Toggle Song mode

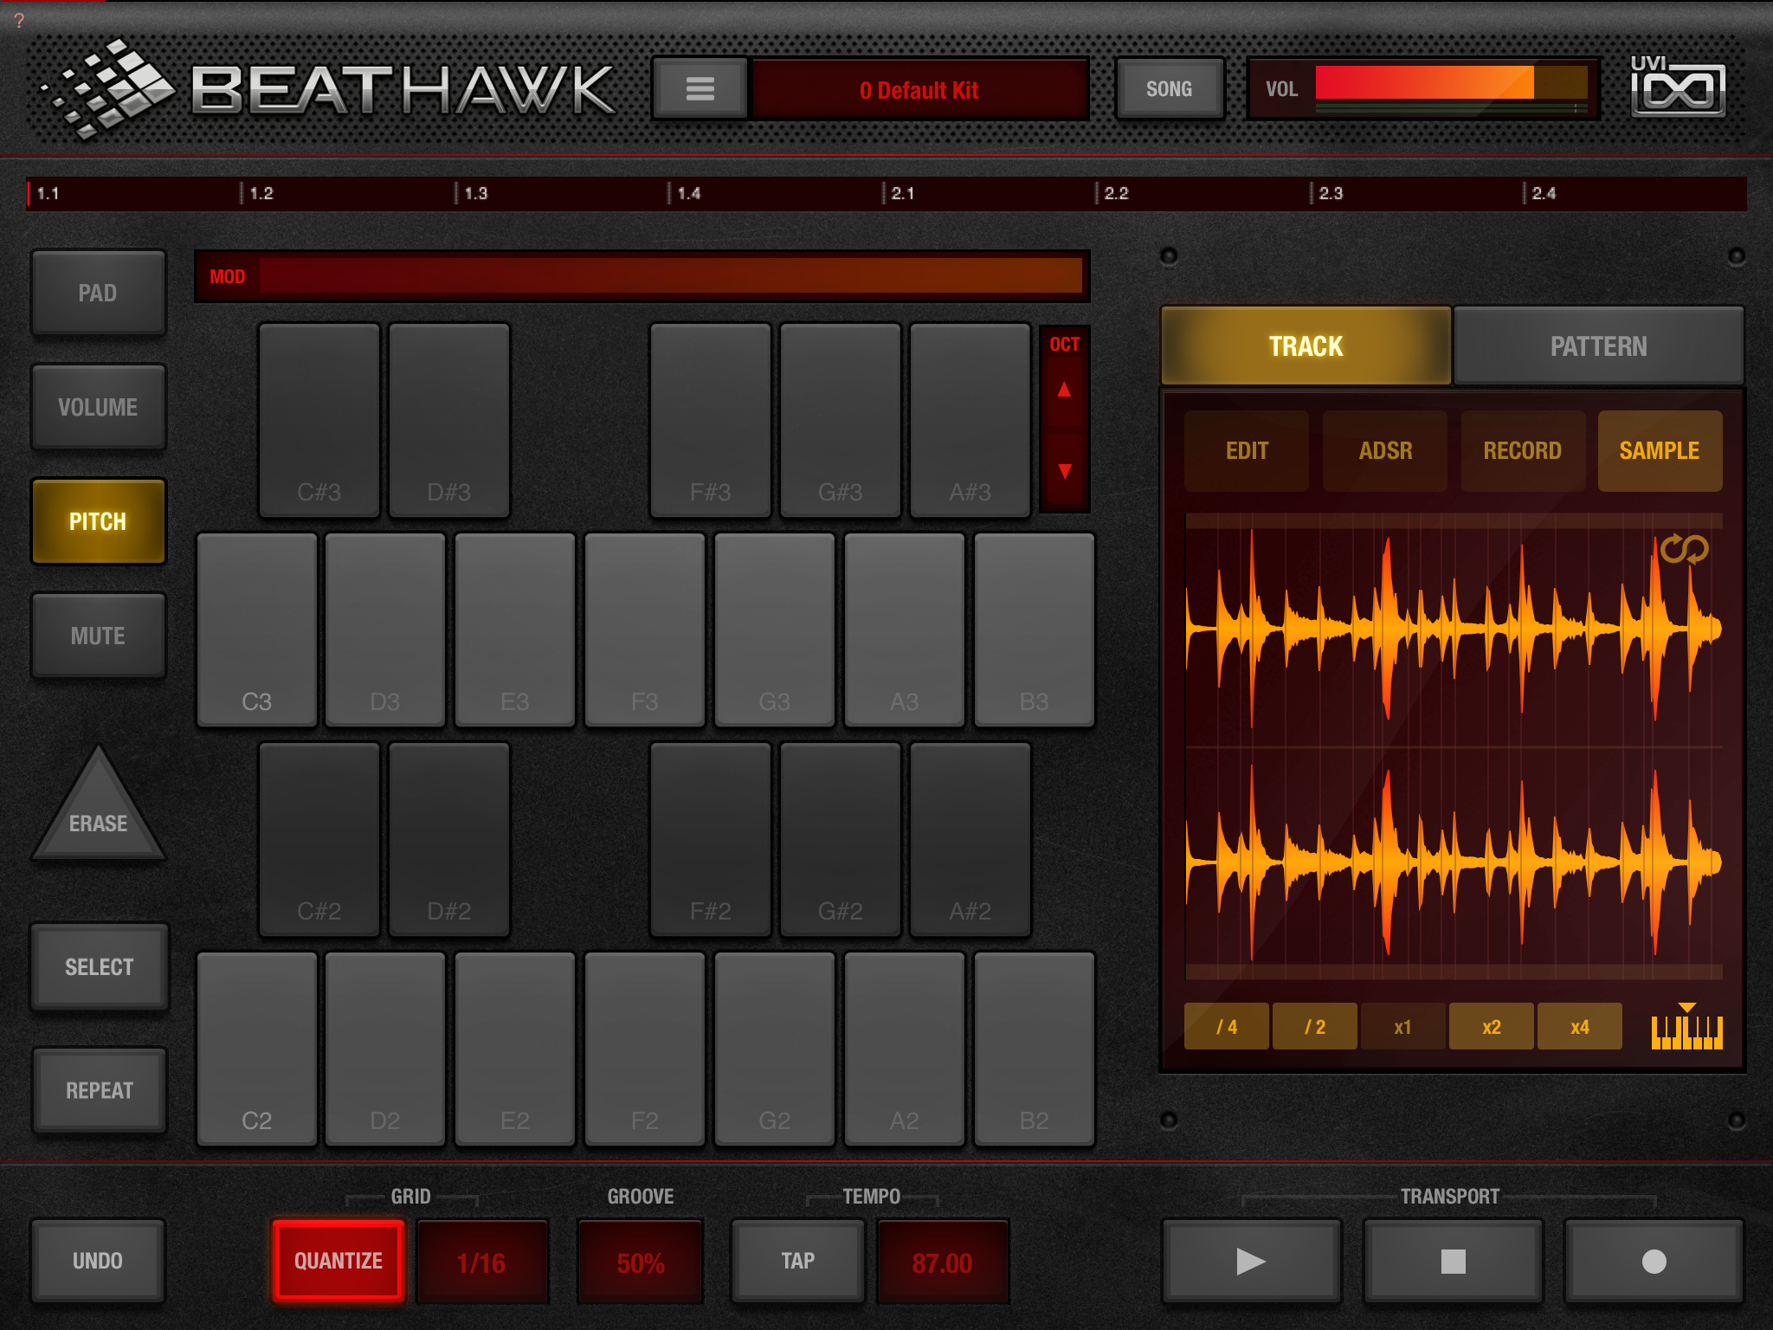(x=1170, y=88)
